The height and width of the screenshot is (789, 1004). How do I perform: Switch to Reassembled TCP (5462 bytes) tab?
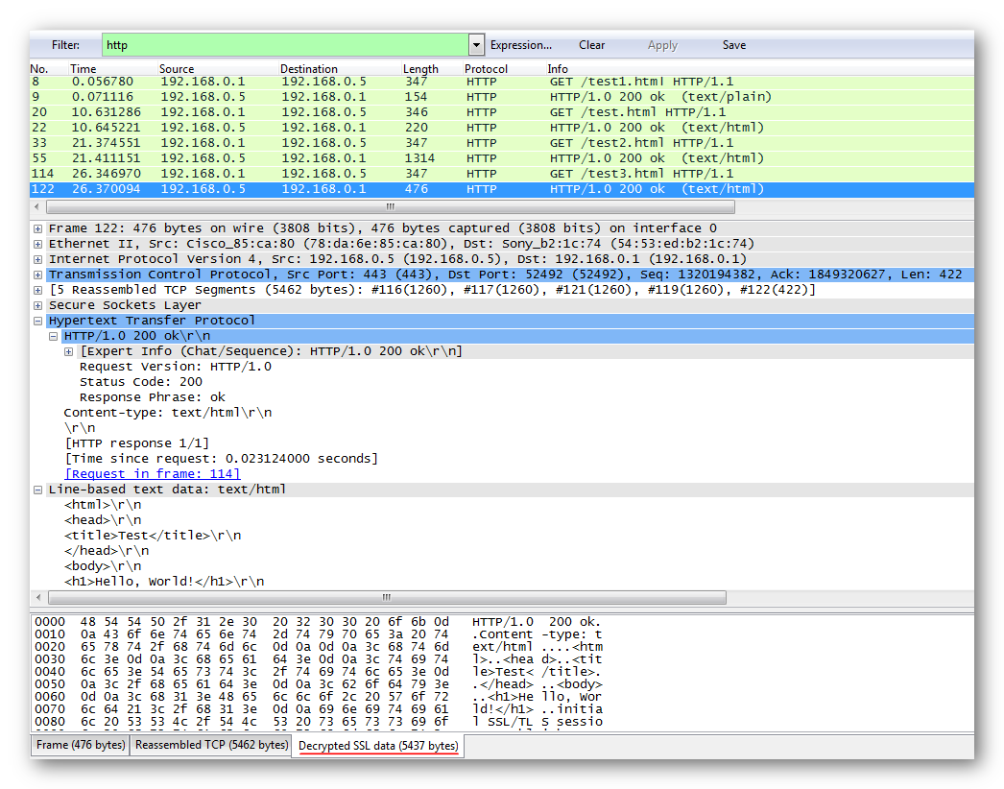[211, 745]
